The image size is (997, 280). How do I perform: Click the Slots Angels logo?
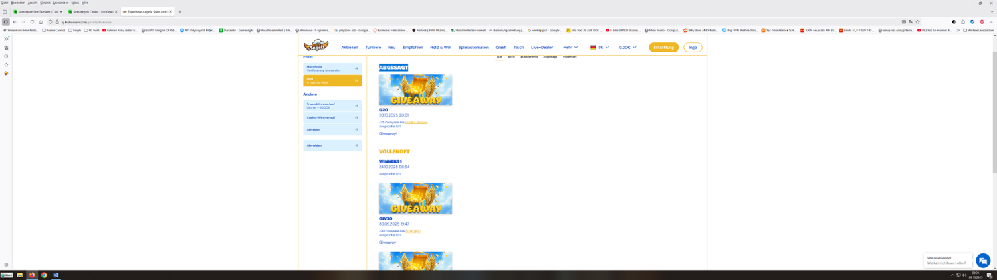(316, 46)
